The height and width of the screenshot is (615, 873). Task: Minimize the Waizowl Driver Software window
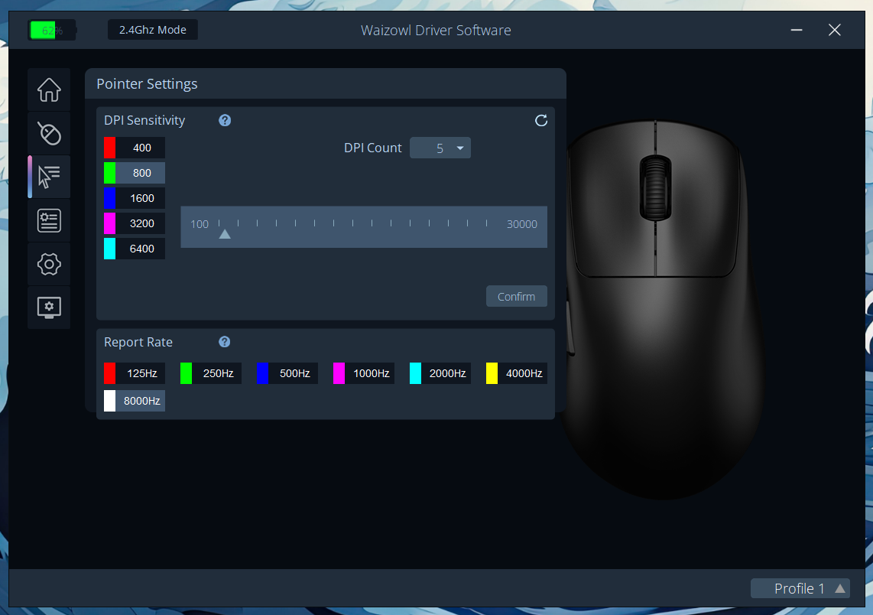797,30
